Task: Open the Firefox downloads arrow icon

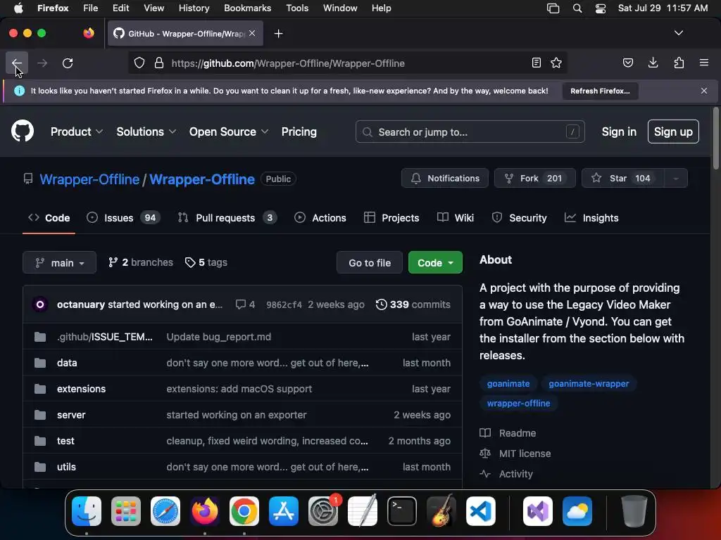Action: click(x=653, y=63)
